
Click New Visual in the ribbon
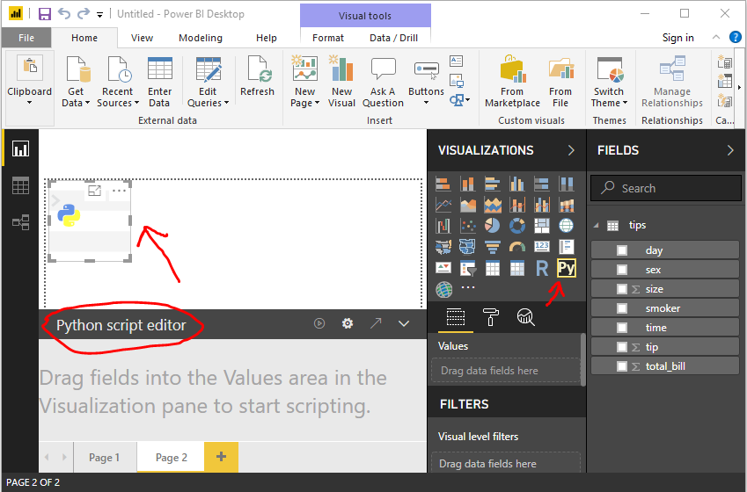pyautogui.click(x=341, y=82)
